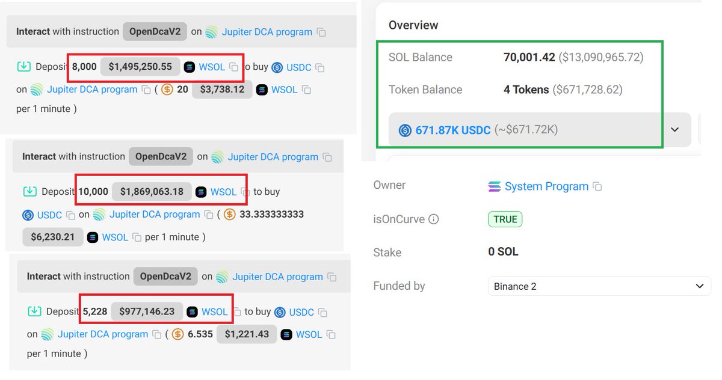
Task: Select the $977,146.23 value badge
Action: coord(147,311)
